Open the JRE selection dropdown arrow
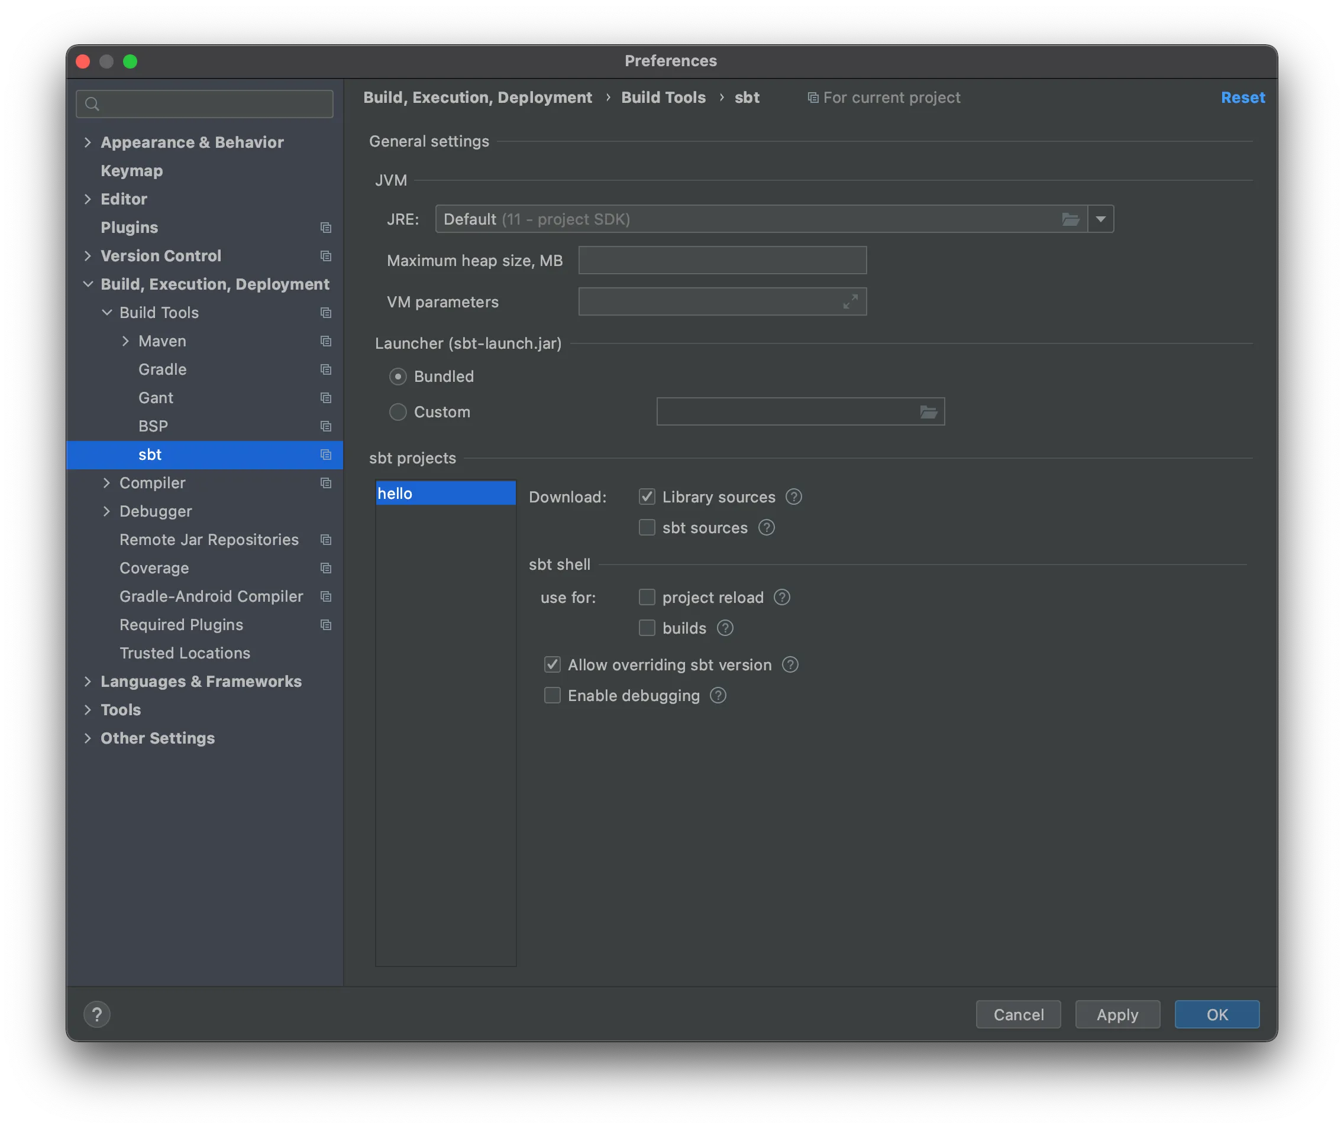This screenshot has height=1129, width=1344. tap(1100, 218)
